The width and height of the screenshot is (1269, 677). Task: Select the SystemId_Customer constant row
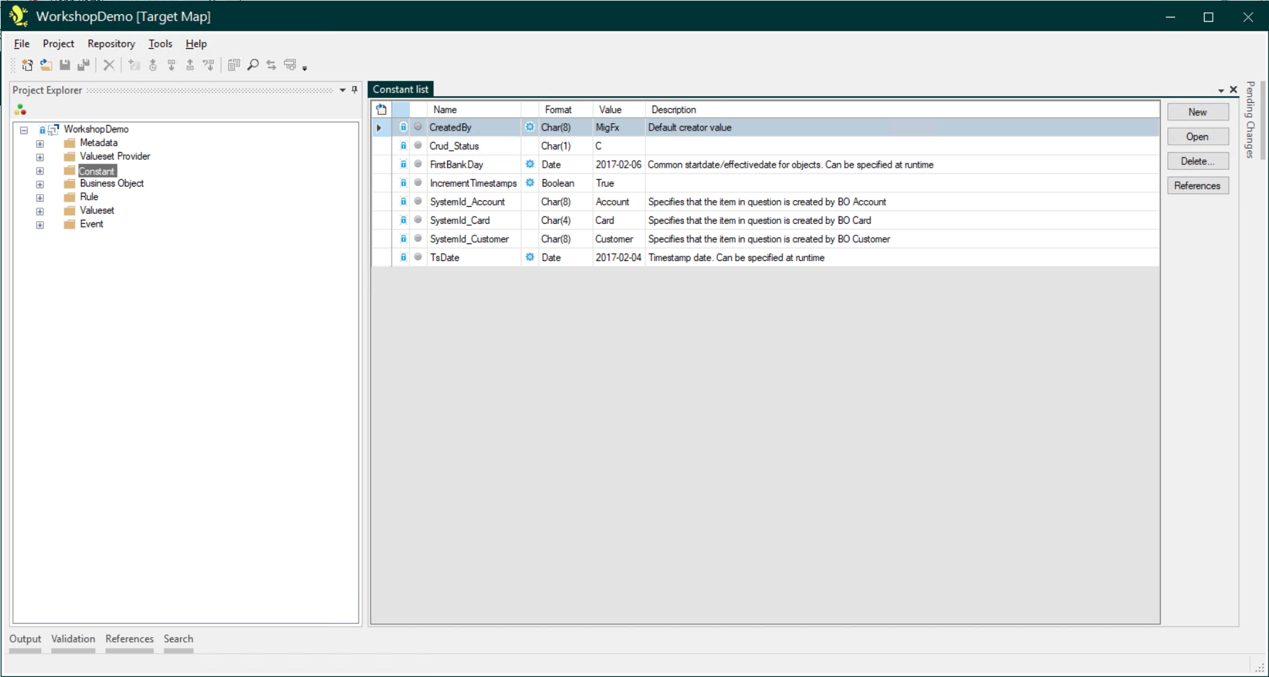[469, 239]
